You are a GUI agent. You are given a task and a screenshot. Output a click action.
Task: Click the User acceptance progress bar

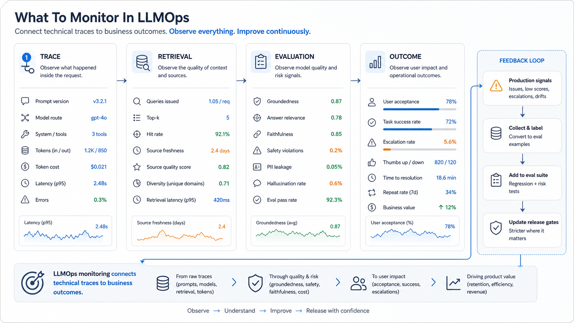(420, 109)
